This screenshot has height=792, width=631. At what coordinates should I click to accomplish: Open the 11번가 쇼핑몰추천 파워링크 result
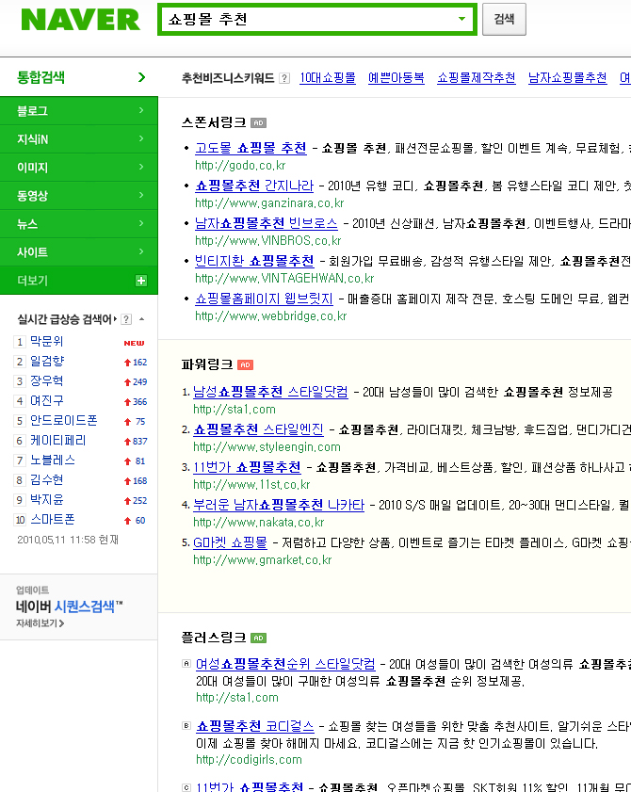click(x=247, y=467)
